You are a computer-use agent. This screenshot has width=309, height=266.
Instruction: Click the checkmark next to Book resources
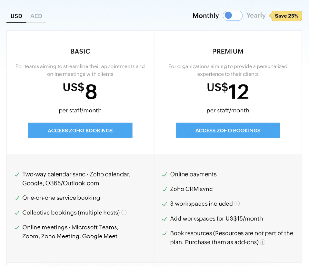point(164,233)
